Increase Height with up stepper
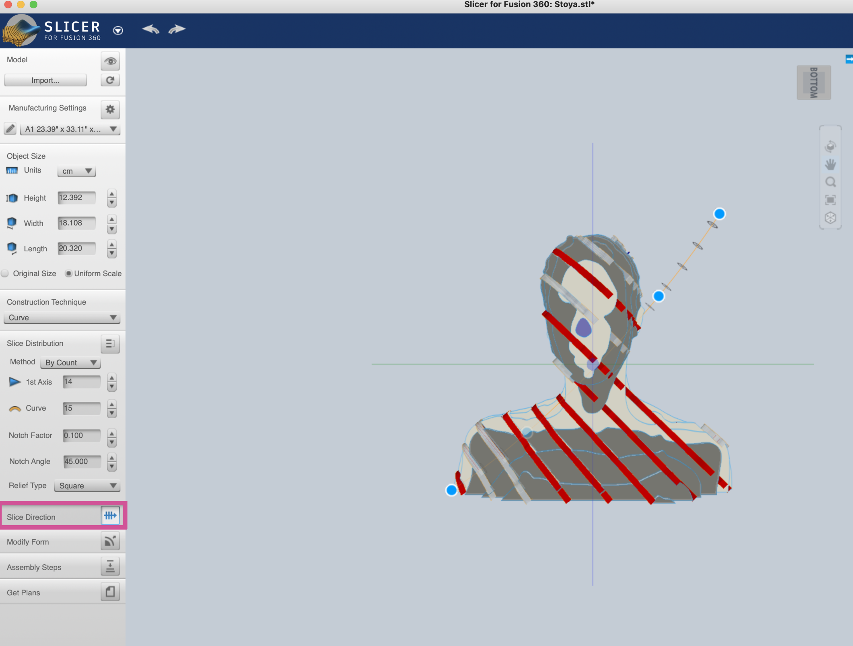 click(112, 194)
